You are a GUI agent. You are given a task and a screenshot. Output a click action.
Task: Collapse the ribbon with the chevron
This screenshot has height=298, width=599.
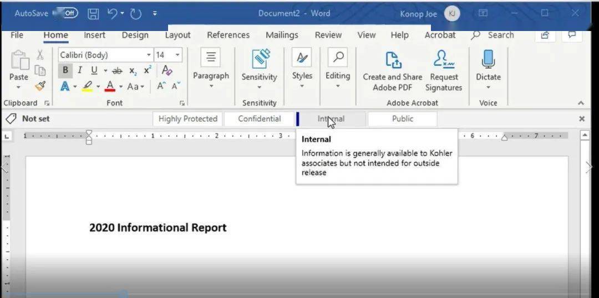581,103
